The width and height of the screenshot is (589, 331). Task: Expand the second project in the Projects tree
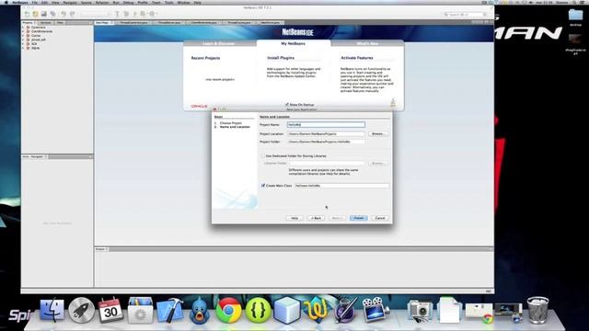point(23,31)
